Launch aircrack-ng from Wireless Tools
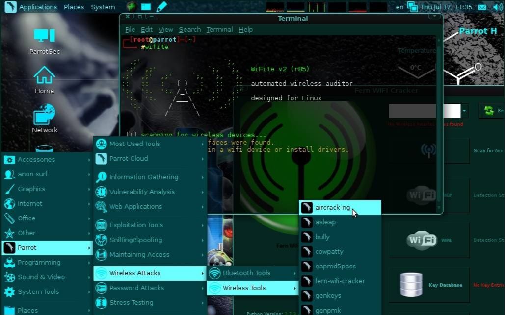Screen dimensions: 505x315 [340, 208]
